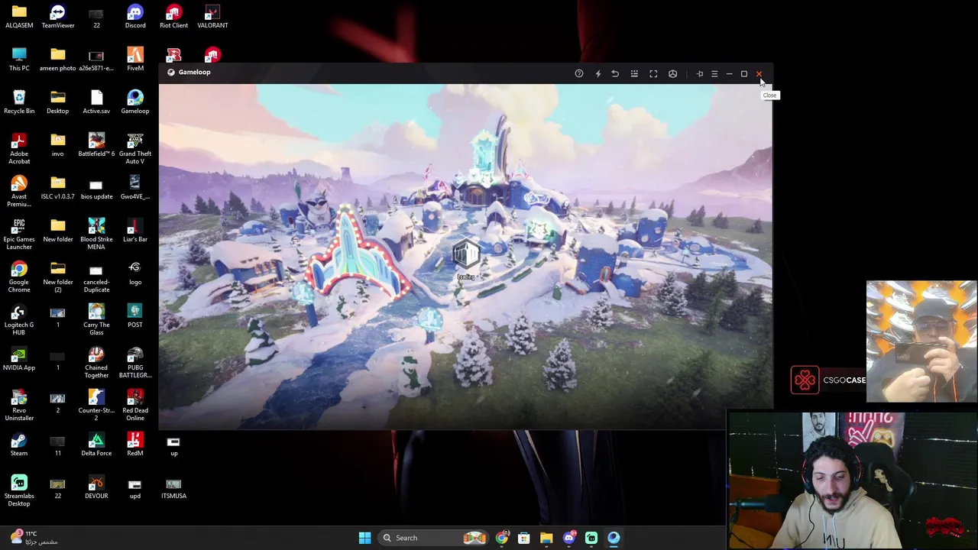The width and height of the screenshot is (978, 550).
Task: Click the taskbar Search box
Action: 433,538
